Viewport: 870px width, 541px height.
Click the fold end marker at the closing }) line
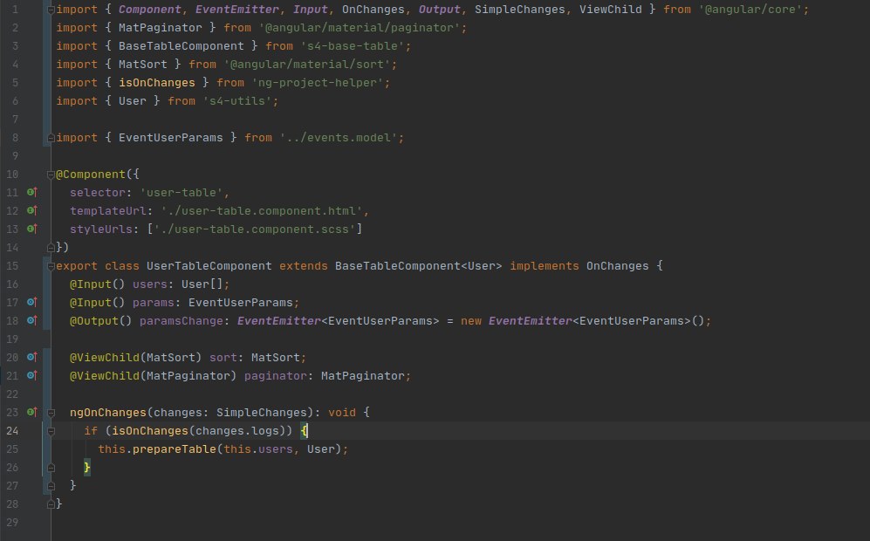click(x=51, y=248)
